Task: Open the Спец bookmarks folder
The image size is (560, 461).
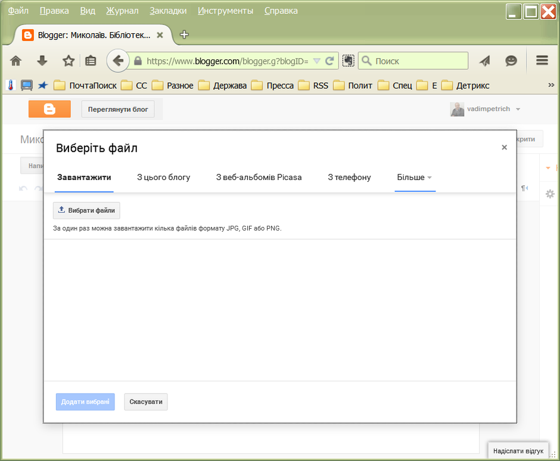Action: pos(395,86)
